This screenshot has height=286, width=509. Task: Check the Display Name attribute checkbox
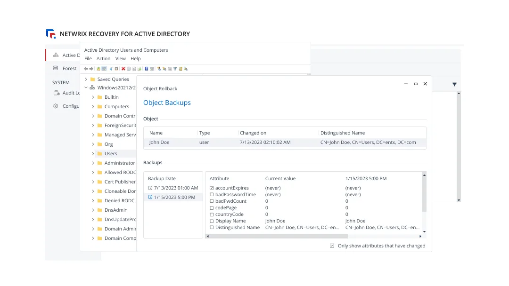pos(212,221)
